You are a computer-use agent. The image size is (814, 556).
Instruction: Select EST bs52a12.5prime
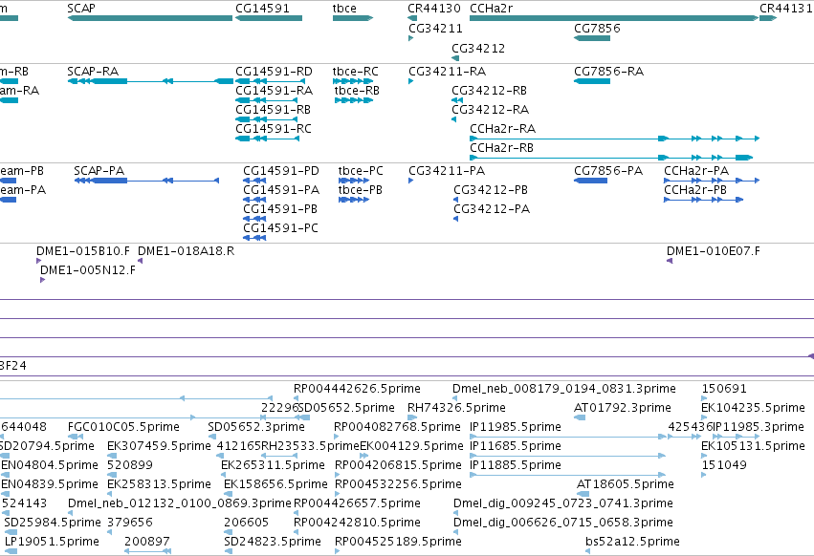pos(632,542)
